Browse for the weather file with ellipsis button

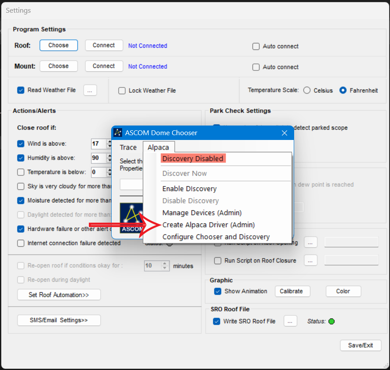tap(90, 90)
